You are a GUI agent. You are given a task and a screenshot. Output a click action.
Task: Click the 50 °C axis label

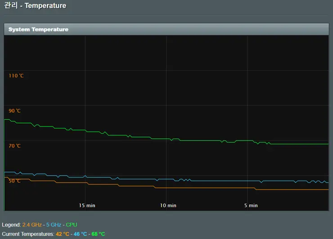(15, 181)
